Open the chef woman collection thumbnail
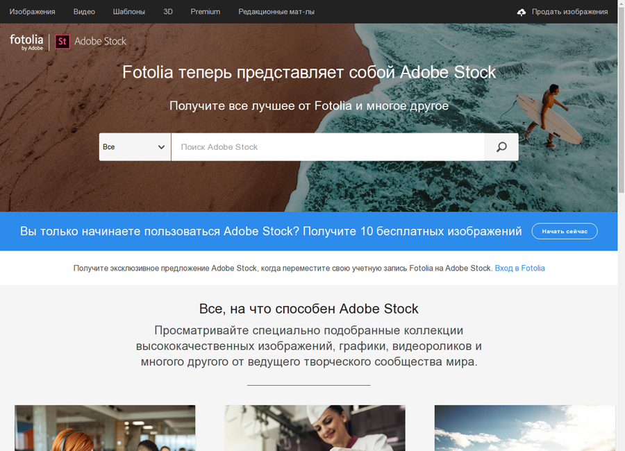Image resolution: width=625 pixels, height=451 pixels. tap(315, 428)
